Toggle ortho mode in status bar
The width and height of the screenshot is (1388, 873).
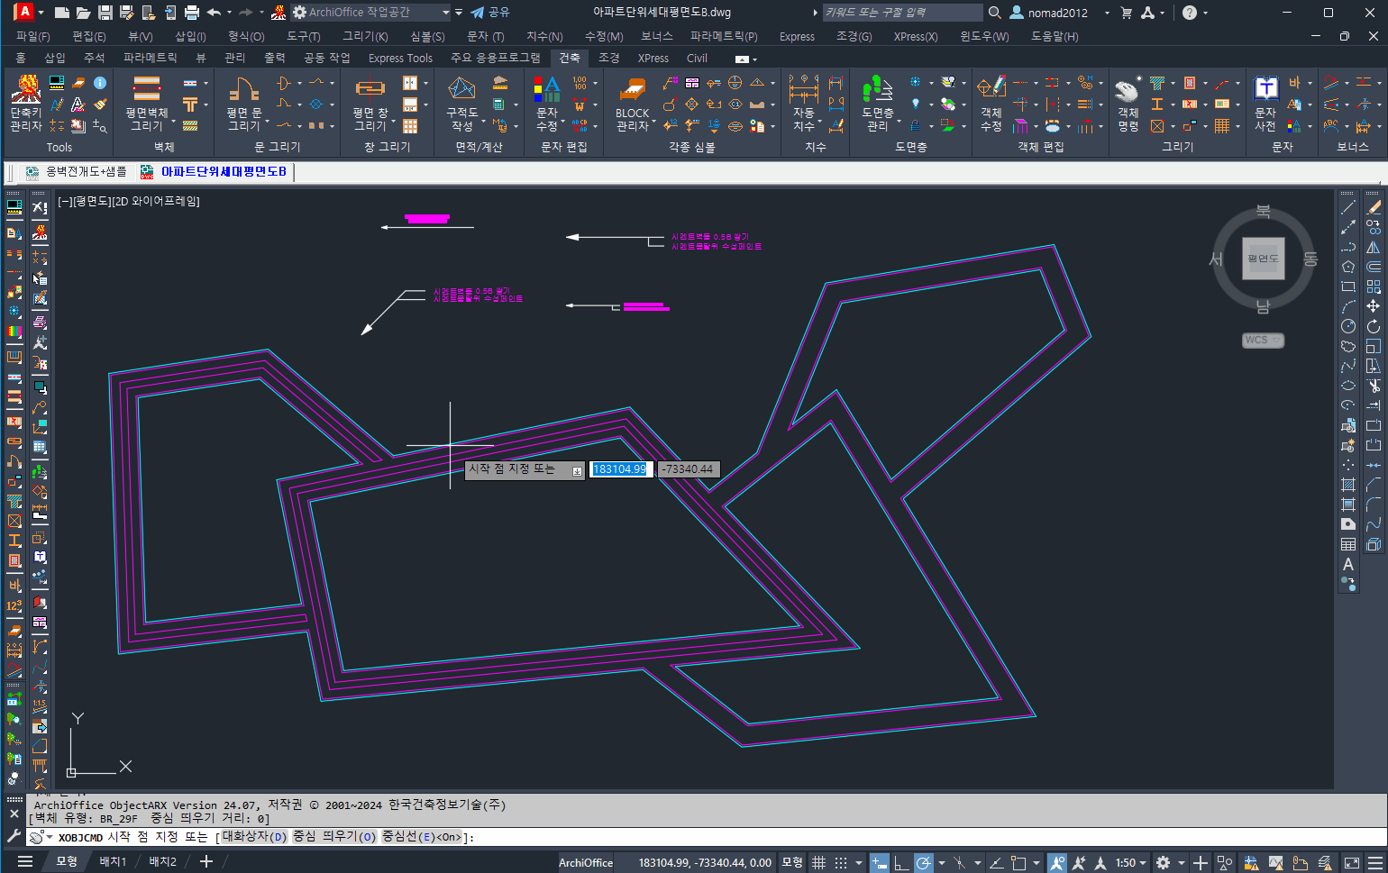point(901,862)
